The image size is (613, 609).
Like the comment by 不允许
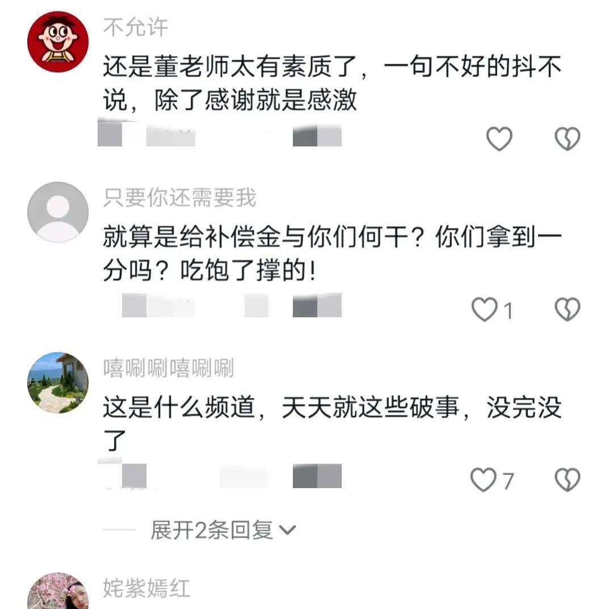[x=499, y=138]
